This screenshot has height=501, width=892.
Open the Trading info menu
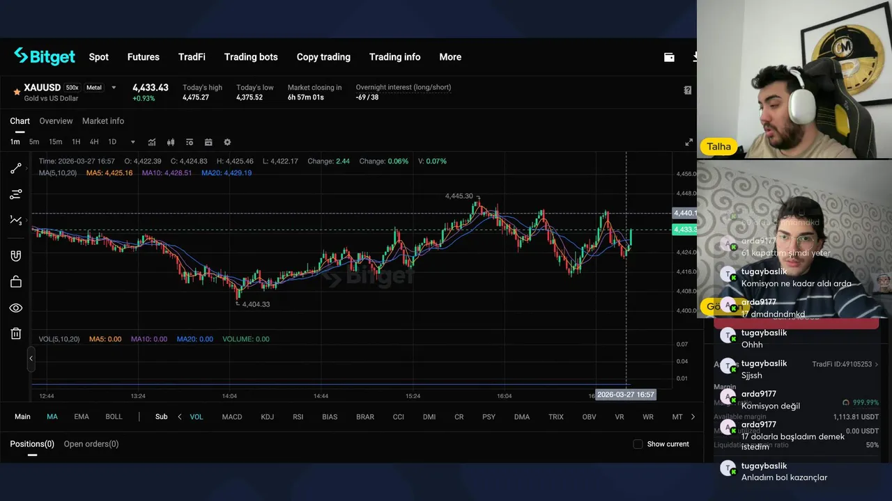[x=395, y=57]
